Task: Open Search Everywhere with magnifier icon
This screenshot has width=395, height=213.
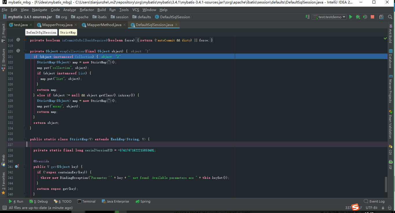Action: coord(390,17)
